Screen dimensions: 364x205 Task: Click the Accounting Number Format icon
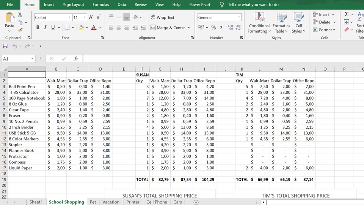pos(201,27)
